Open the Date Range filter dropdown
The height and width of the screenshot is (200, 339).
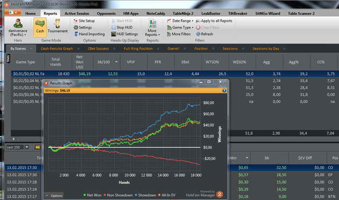(x=180, y=21)
